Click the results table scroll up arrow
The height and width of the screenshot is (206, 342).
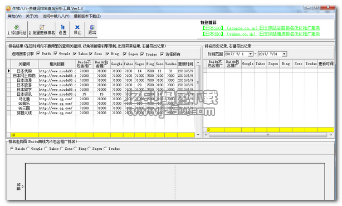tap(198, 62)
